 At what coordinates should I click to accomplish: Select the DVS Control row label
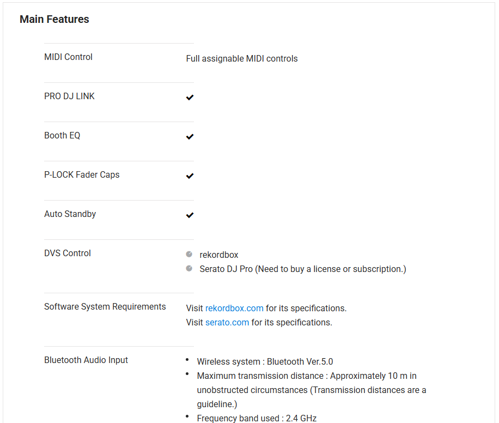pos(68,253)
